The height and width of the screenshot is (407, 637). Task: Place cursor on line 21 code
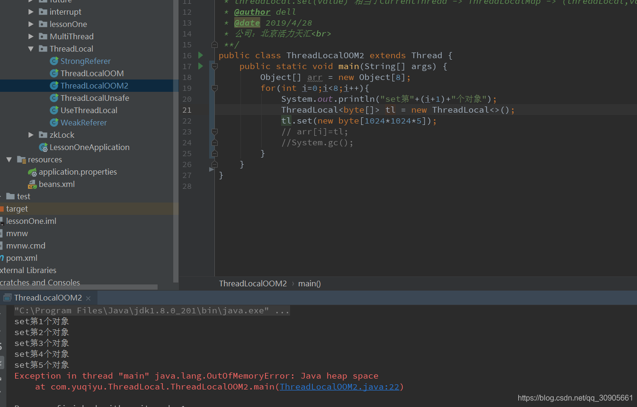click(398, 110)
